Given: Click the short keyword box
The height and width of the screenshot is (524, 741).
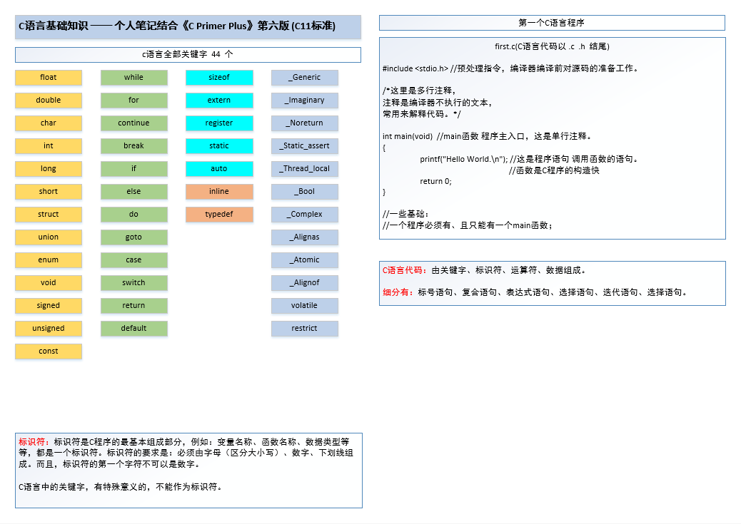Looking at the screenshot, I should (49, 191).
